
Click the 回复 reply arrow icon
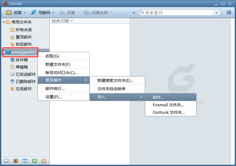62,12
